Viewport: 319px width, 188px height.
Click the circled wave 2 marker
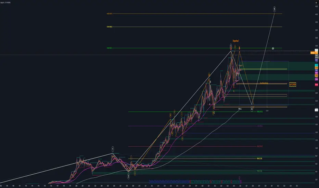pos(128,176)
